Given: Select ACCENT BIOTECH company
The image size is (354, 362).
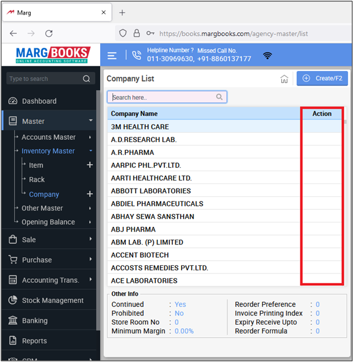Looking at the screenshot, I should 225,255.
